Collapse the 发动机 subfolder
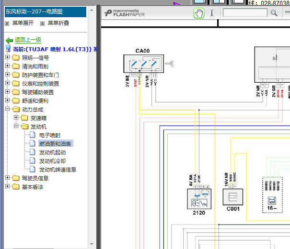 tap(16, 126)
